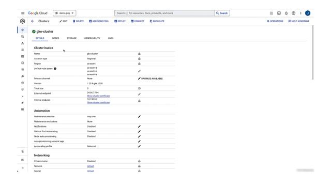Open the Google apps grid icon

272,13
